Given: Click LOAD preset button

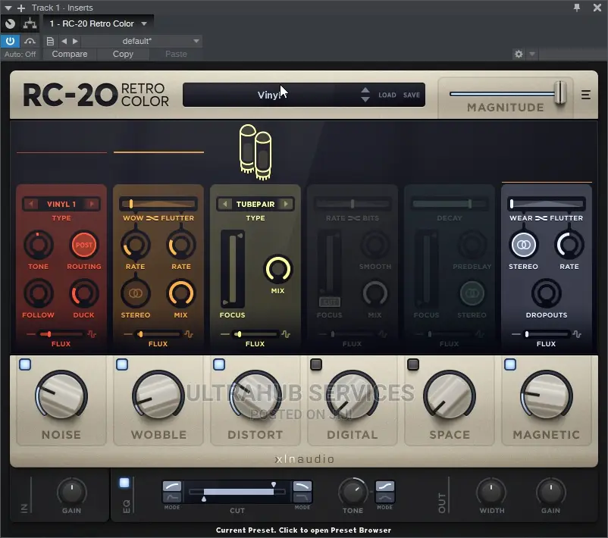Looking at the screenshot, I should click(387, 95).
